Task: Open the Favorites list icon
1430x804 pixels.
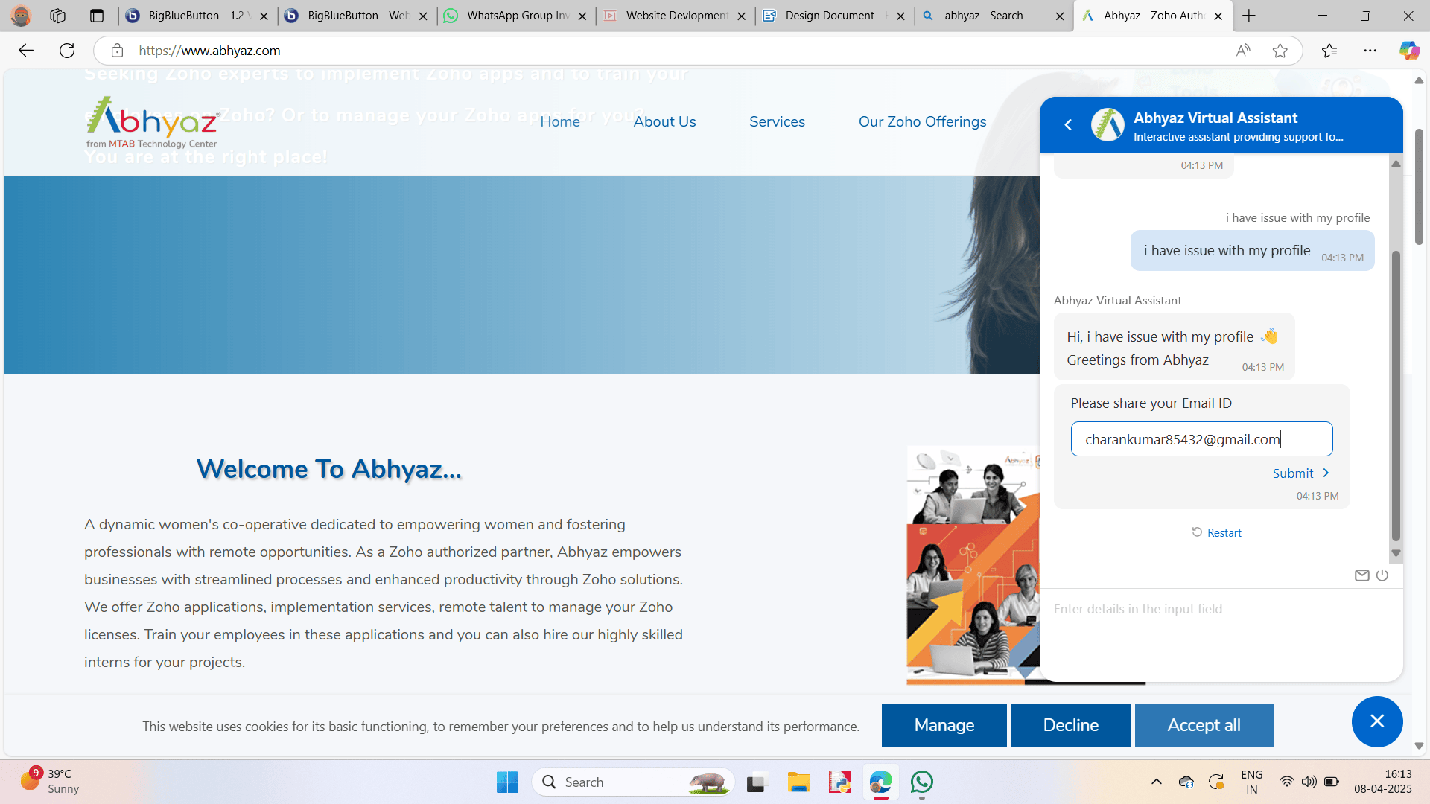Action: [1329, 51]
